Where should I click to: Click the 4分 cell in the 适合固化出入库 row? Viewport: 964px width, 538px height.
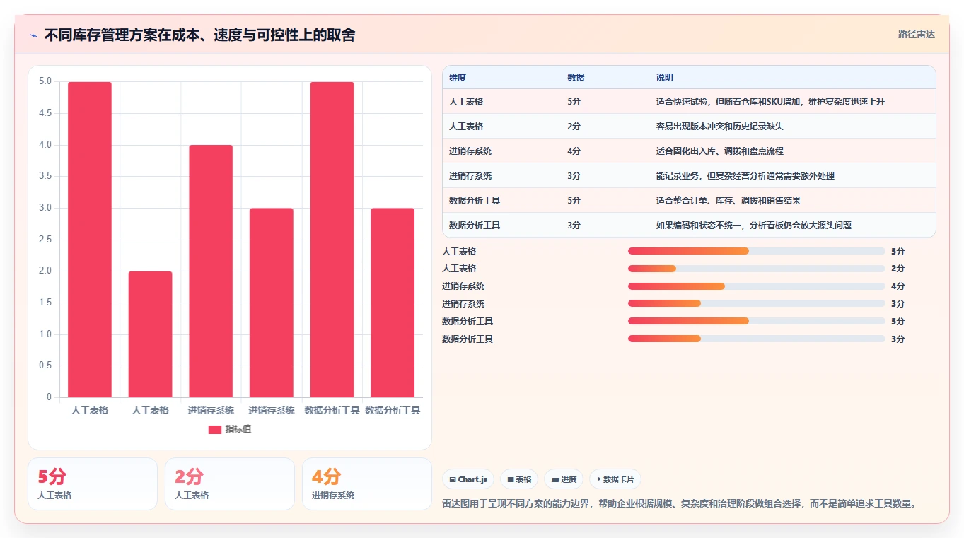574,151
